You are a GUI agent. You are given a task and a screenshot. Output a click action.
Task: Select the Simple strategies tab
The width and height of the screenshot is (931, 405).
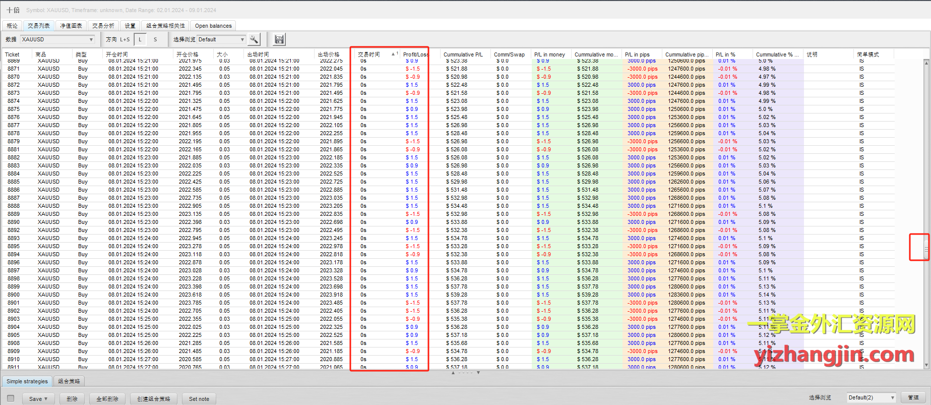tap(27, 381)
